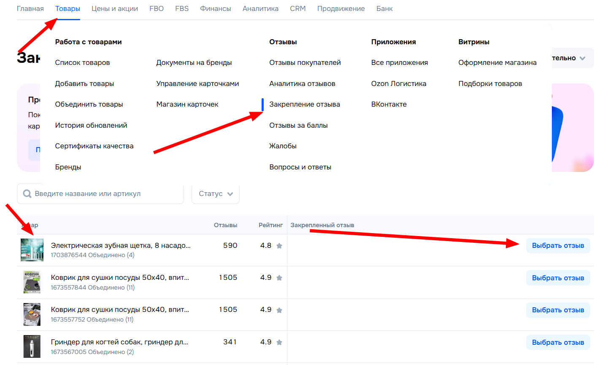Open Оформление магазина under Витрины
Screen dimensions: 597x365
click(x=497, y=63)
